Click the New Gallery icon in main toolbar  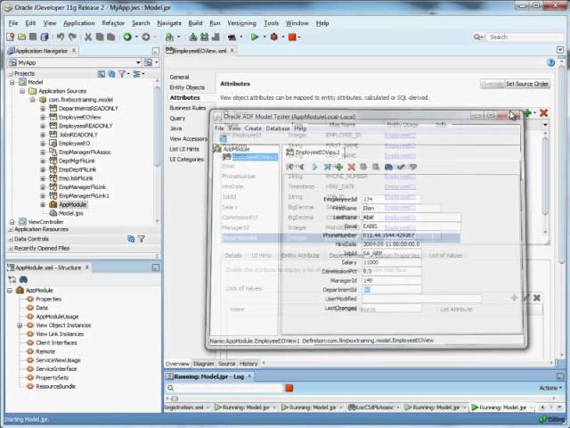point(10,37)
